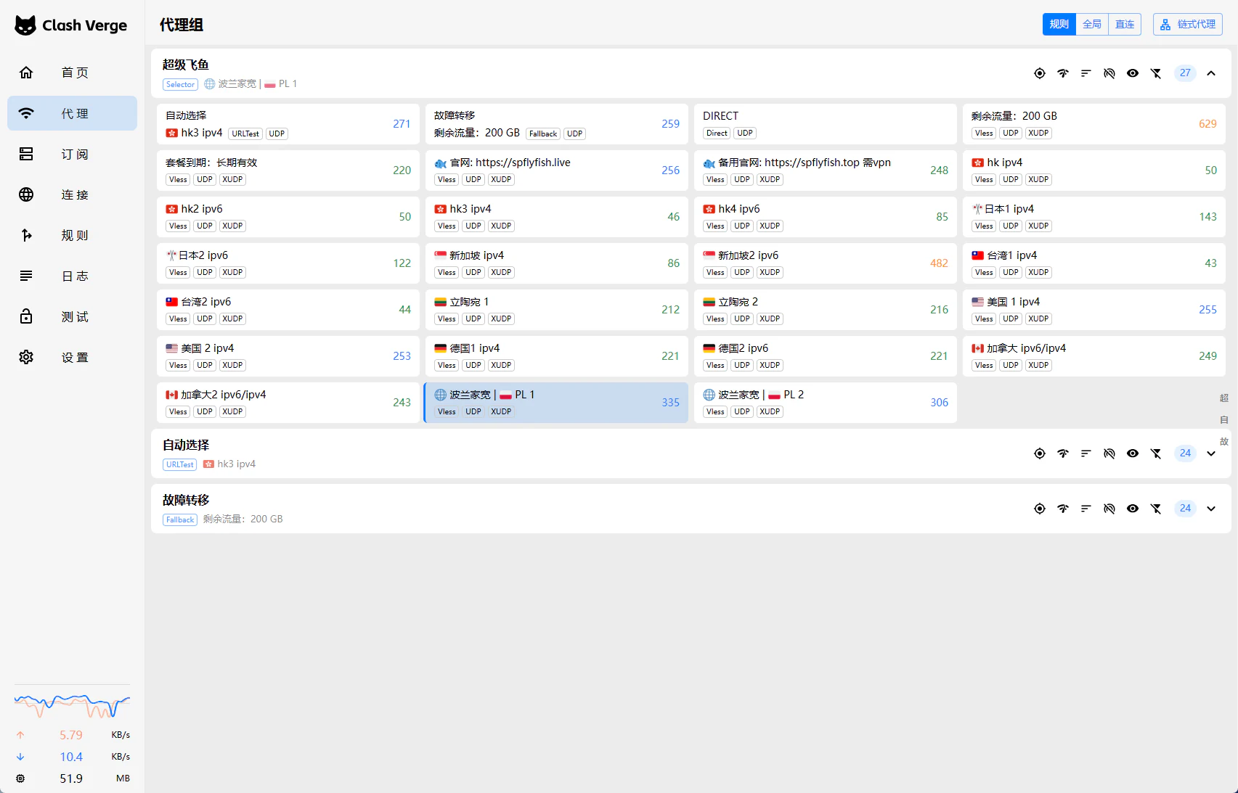Click the locate icon in 故障转移 group

[x=1040, y=509]
